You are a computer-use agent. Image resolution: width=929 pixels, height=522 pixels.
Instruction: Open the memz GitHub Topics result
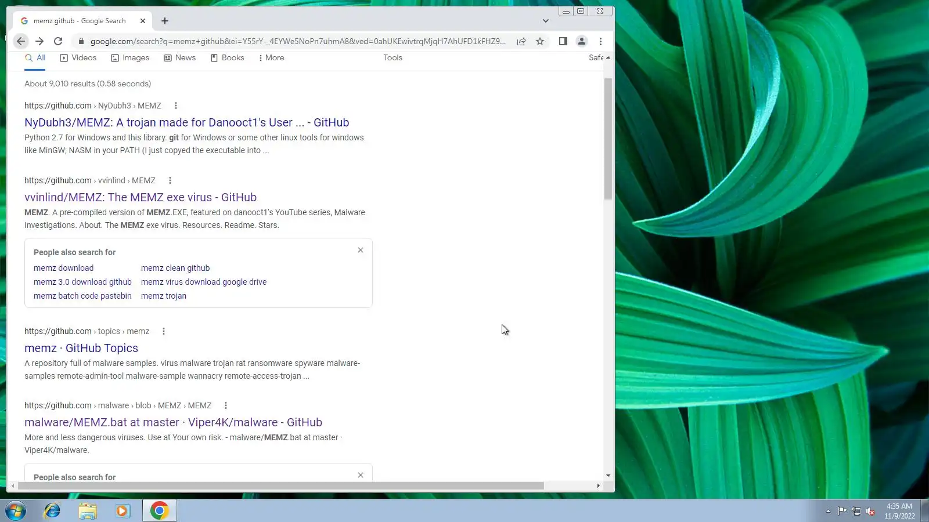click(81, 348)
